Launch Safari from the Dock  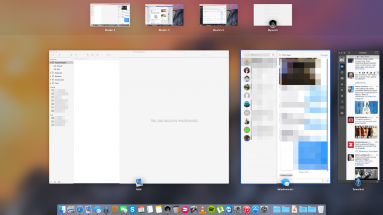[x=80, y=209]
